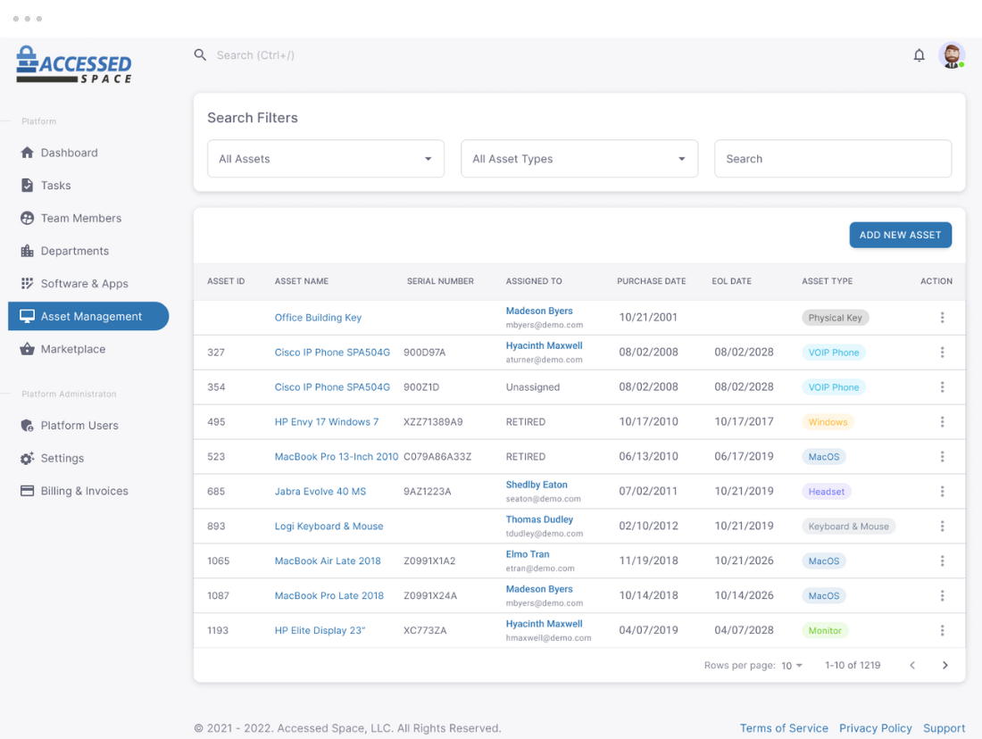
Task: Expand the All Assets dropdown
Action: (326, 159)
